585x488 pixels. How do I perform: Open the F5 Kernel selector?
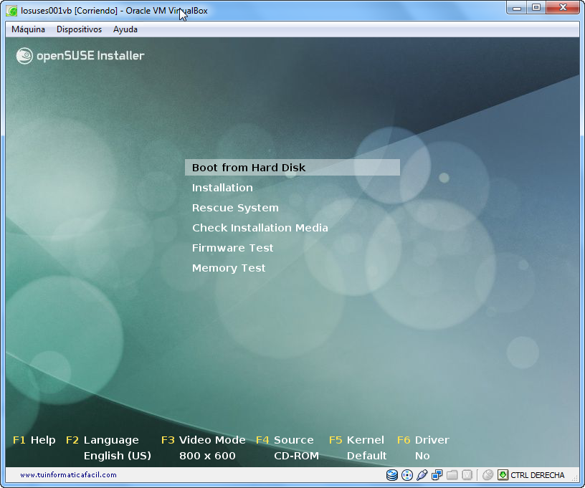(x=357, y=440)
